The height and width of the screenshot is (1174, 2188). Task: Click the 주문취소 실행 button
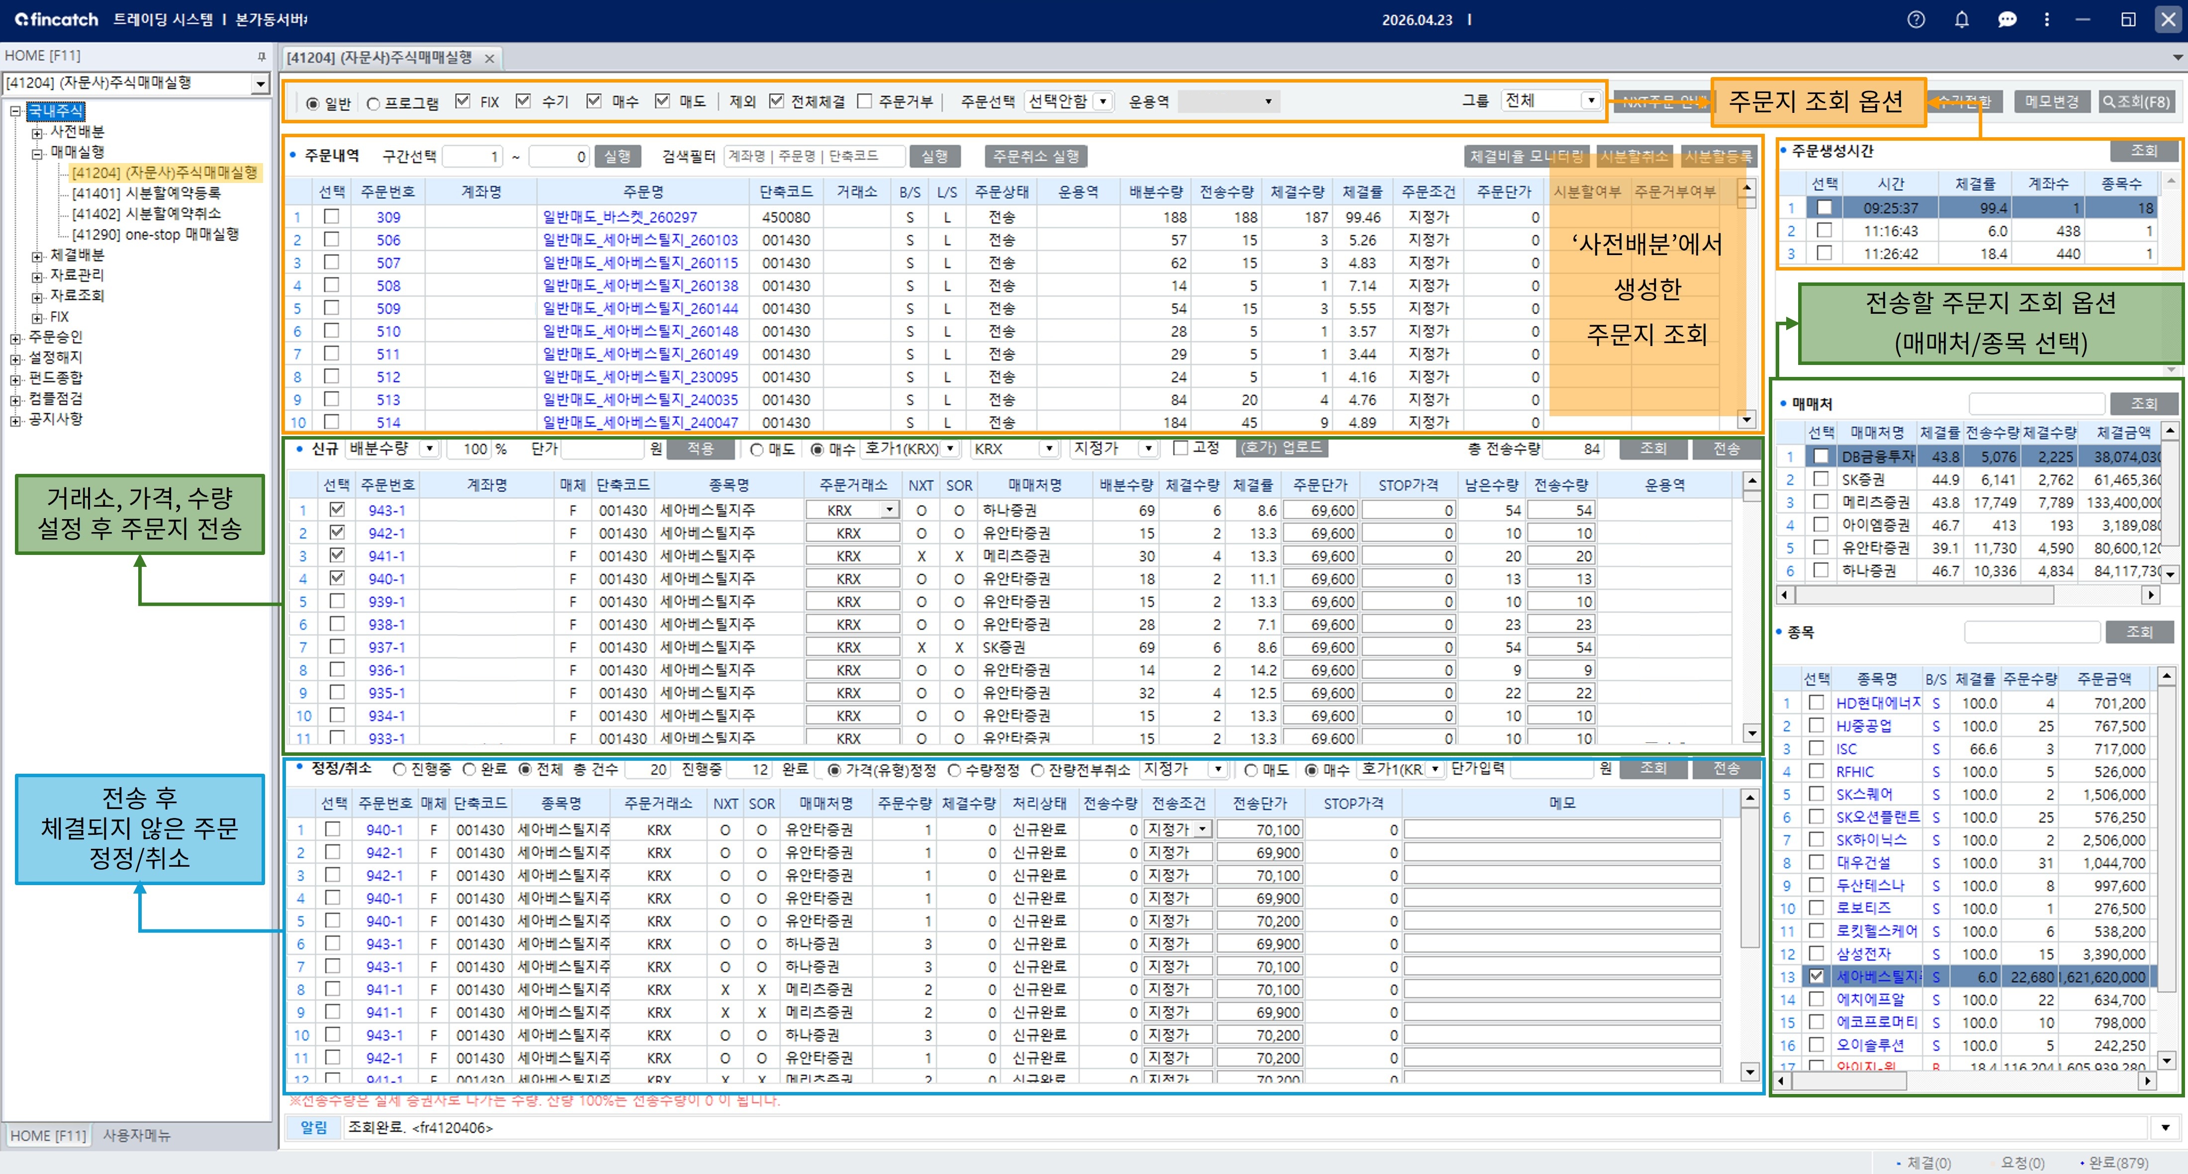pyautogui.click(x=1035, y=156)
